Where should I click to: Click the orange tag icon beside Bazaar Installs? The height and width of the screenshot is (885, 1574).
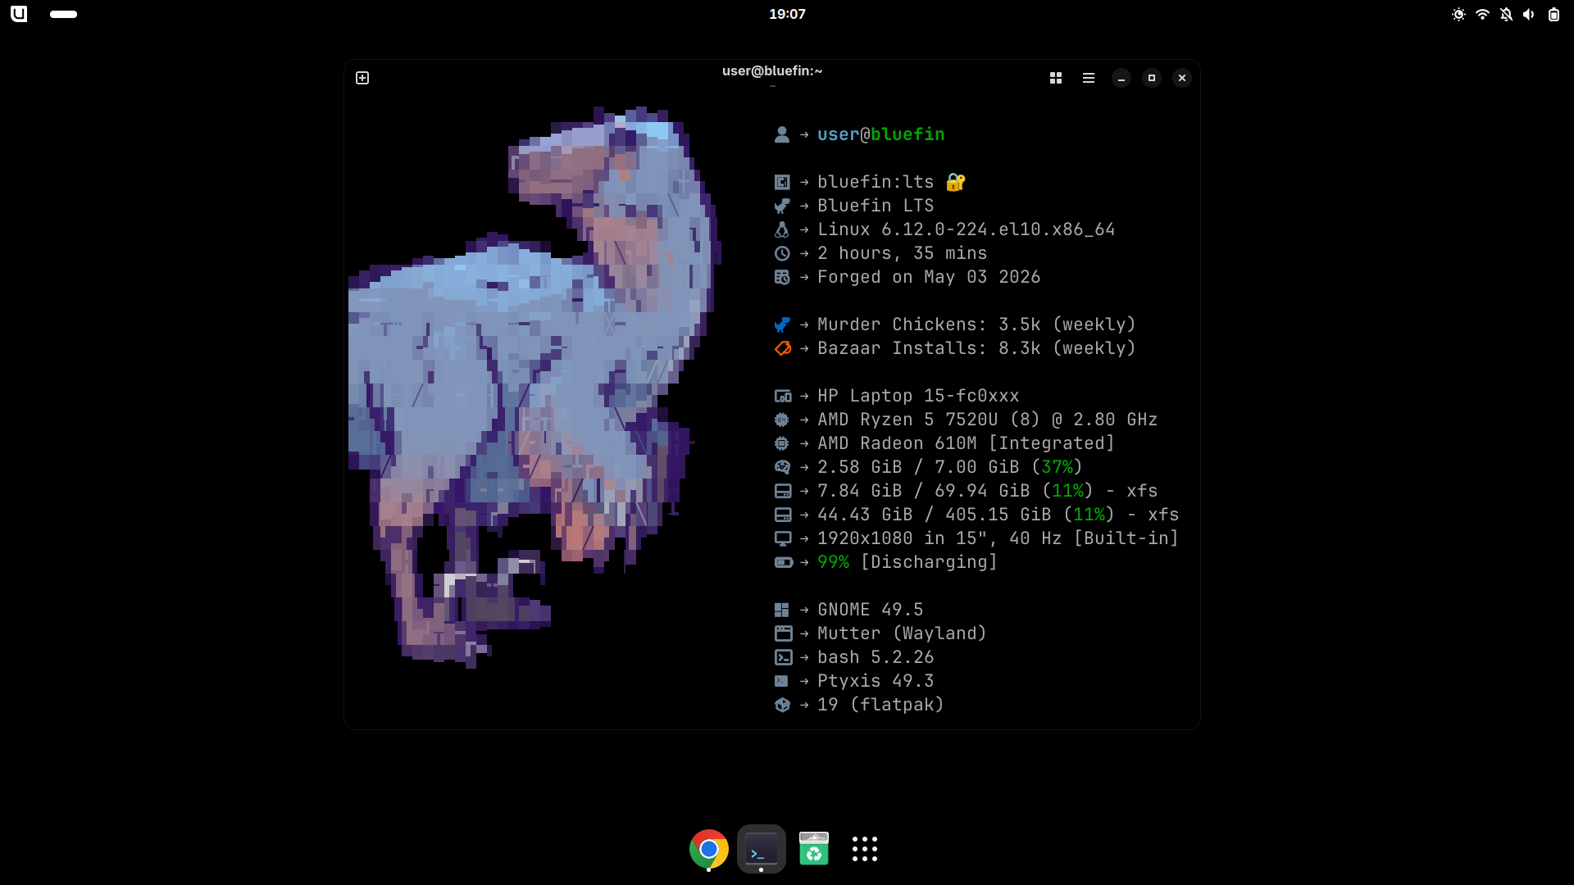tap(783, 348)
